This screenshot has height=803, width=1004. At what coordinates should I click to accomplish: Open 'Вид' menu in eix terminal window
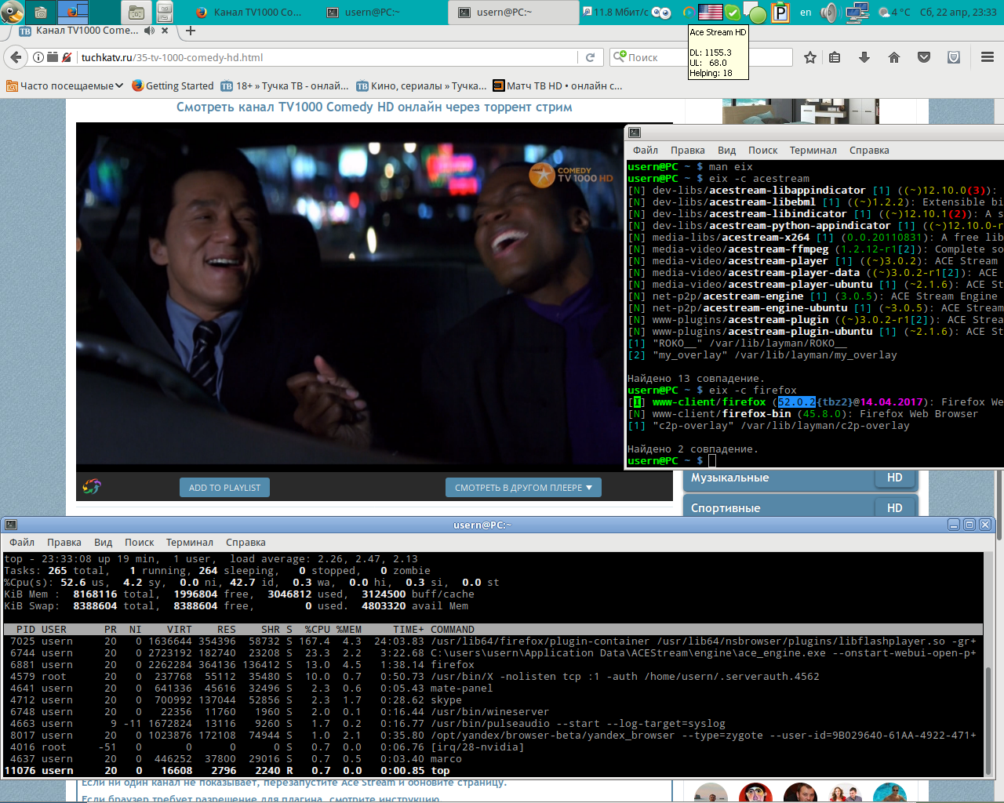pos(727,151)
